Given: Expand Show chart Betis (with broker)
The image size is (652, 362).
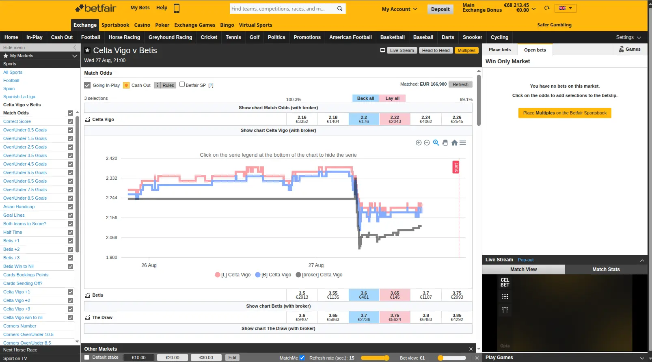Looking at the screenshot, I should tap(278, 306).
